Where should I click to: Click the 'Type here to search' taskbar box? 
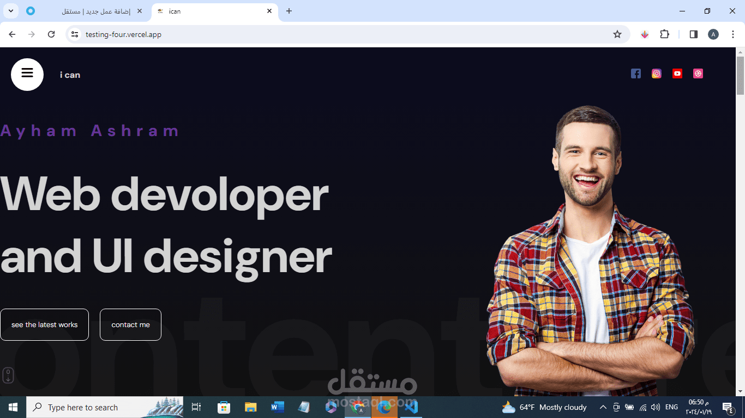[105, 407]
